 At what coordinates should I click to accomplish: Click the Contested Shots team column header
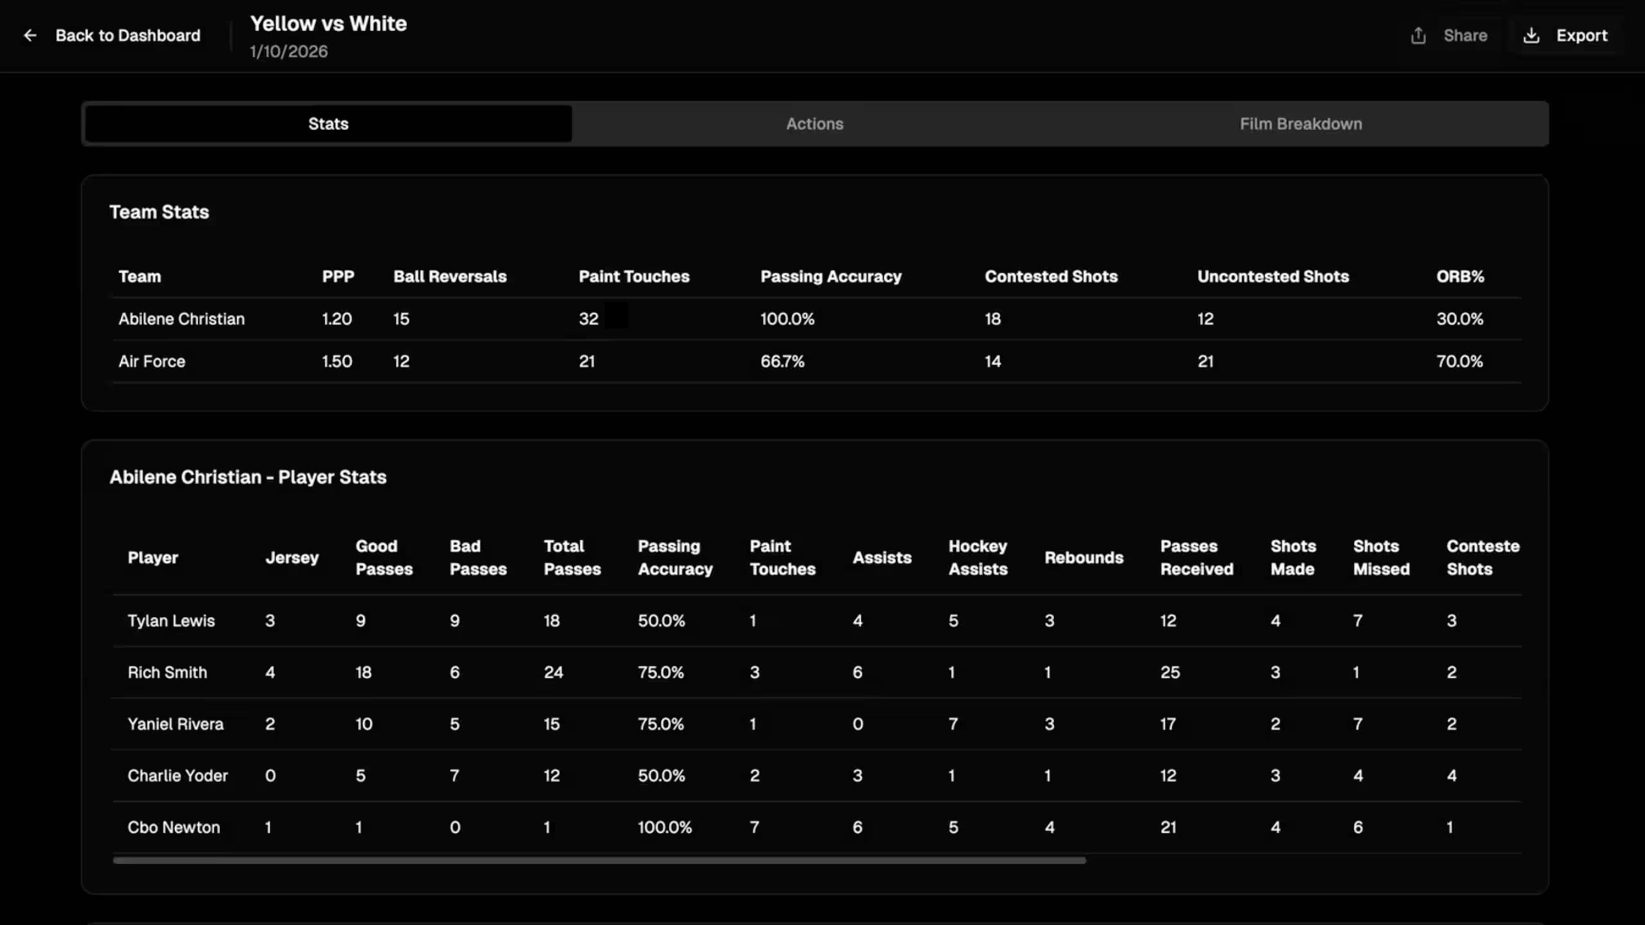1051,276
